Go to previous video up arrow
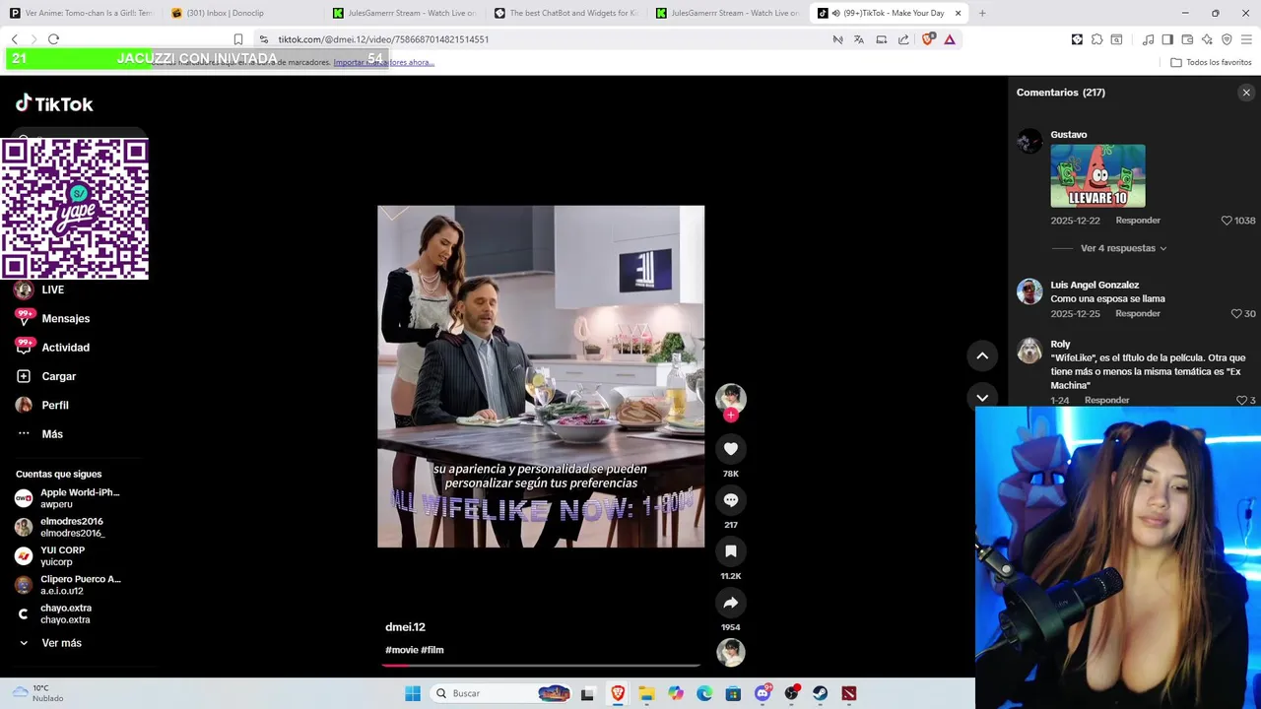The height and width of the screenshot is (709, 1261). [x=982, y=355]
